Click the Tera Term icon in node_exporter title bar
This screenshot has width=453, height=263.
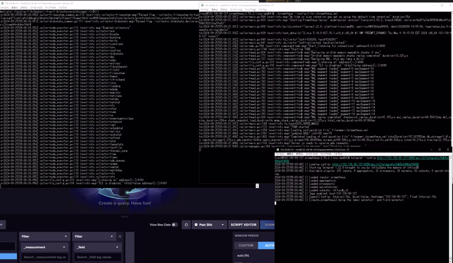(3, 3)
